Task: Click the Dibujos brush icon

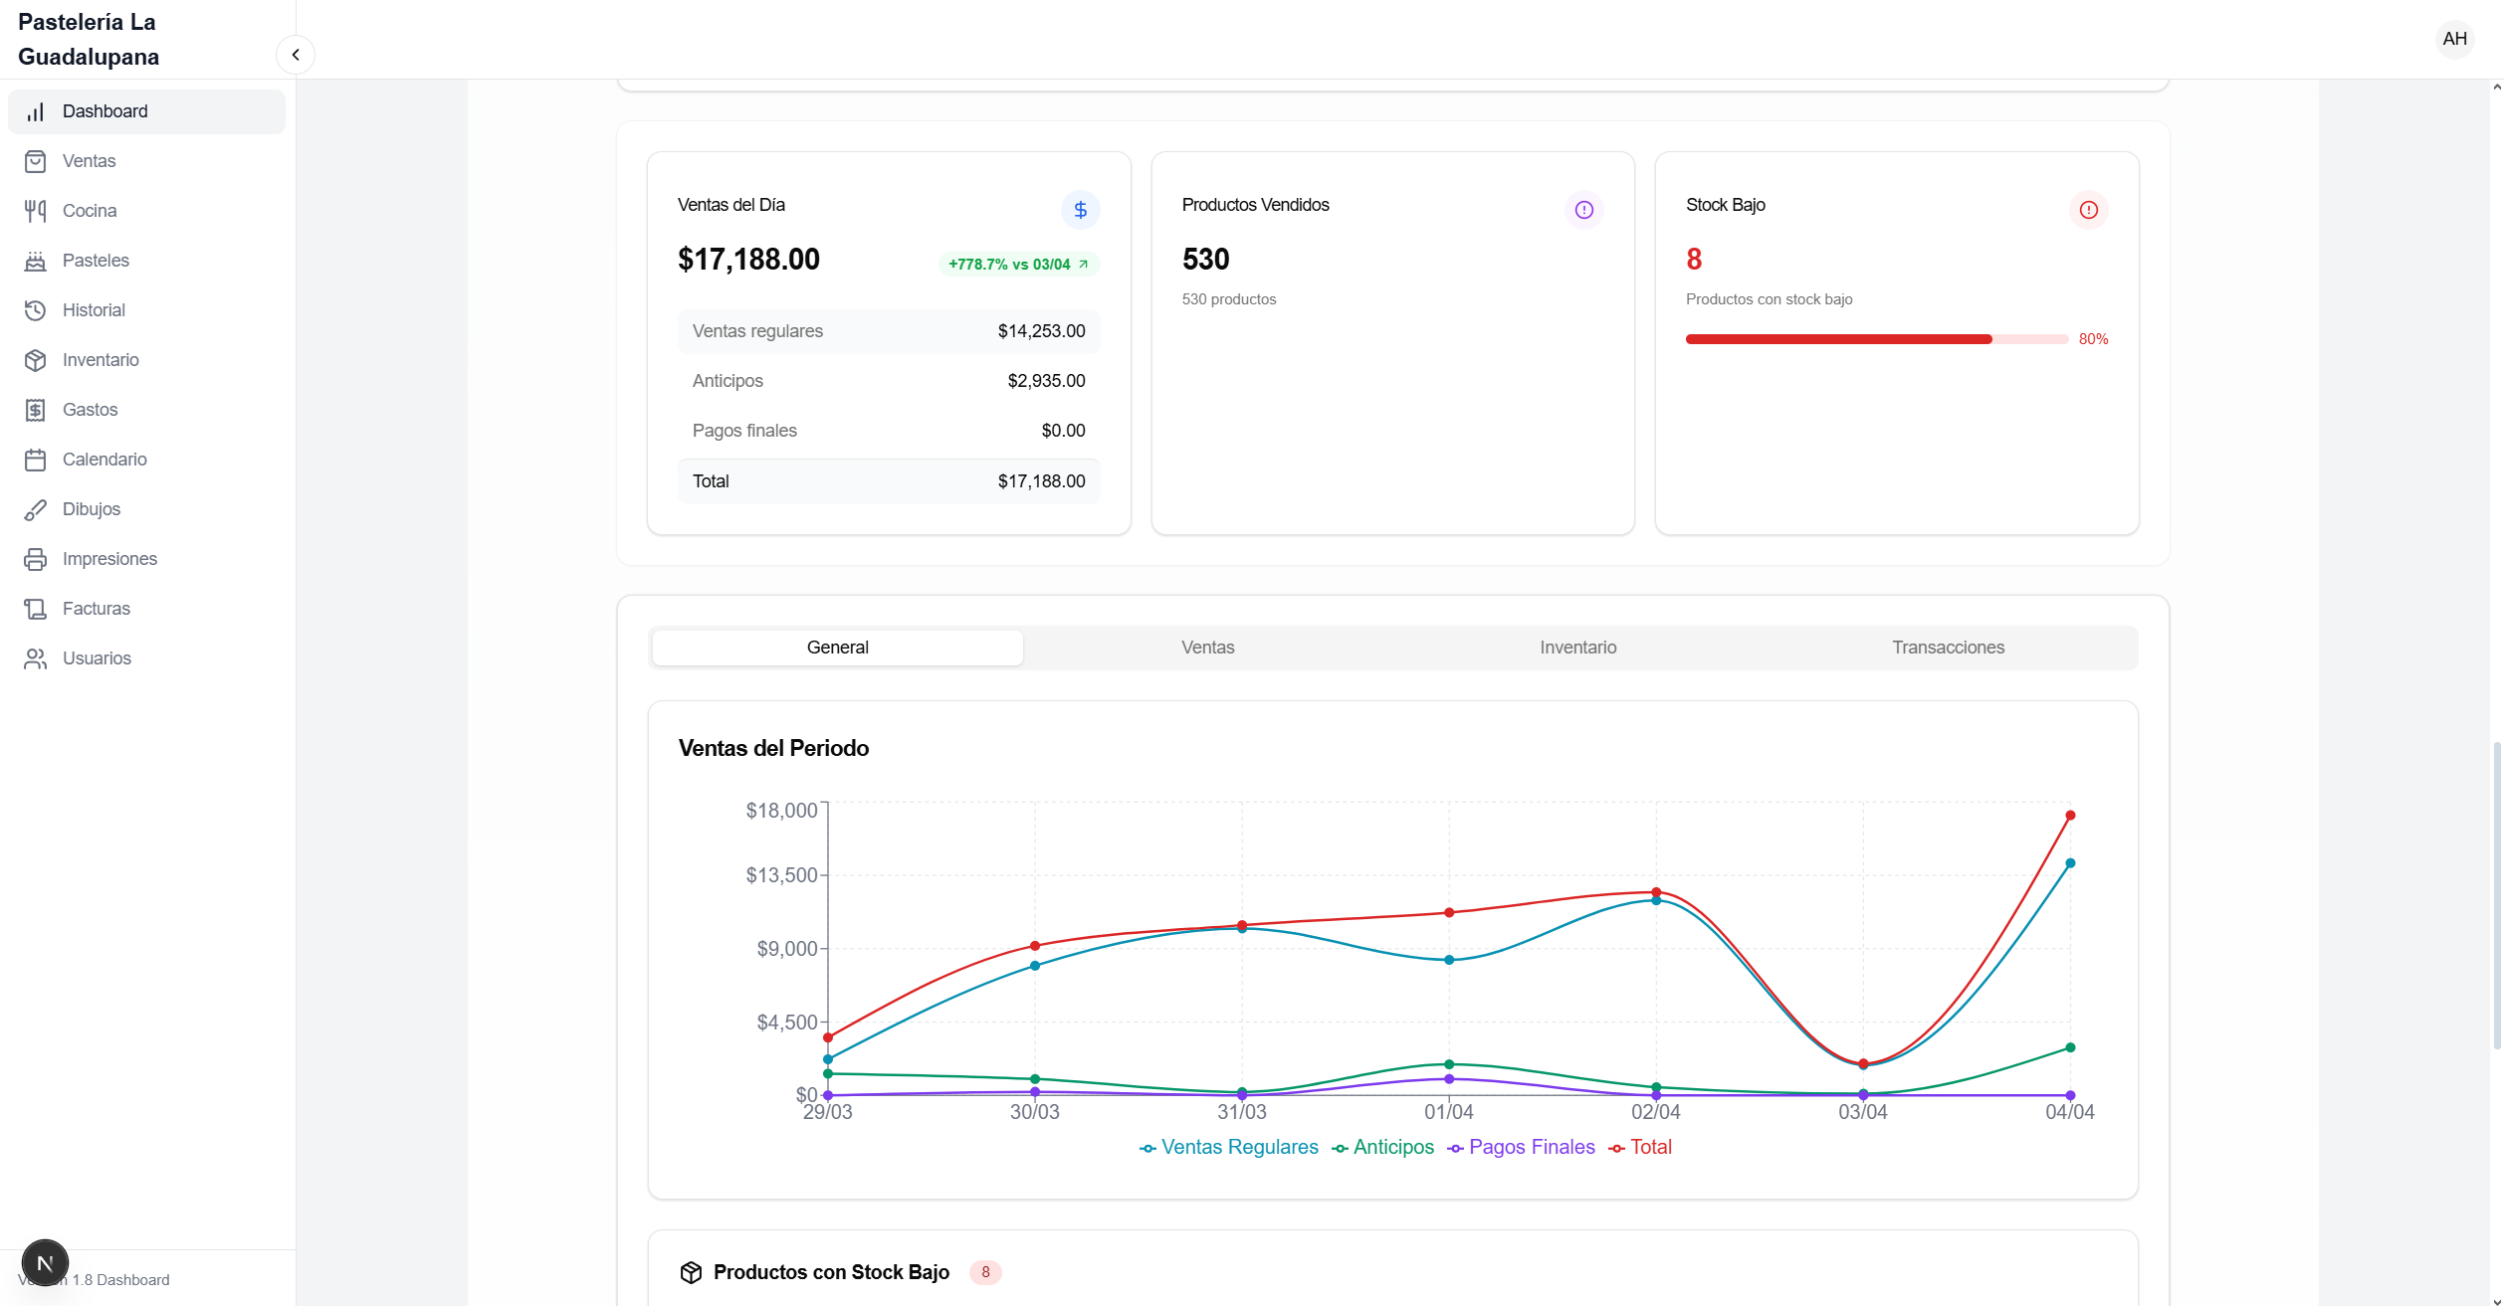Action: point(36,509)
